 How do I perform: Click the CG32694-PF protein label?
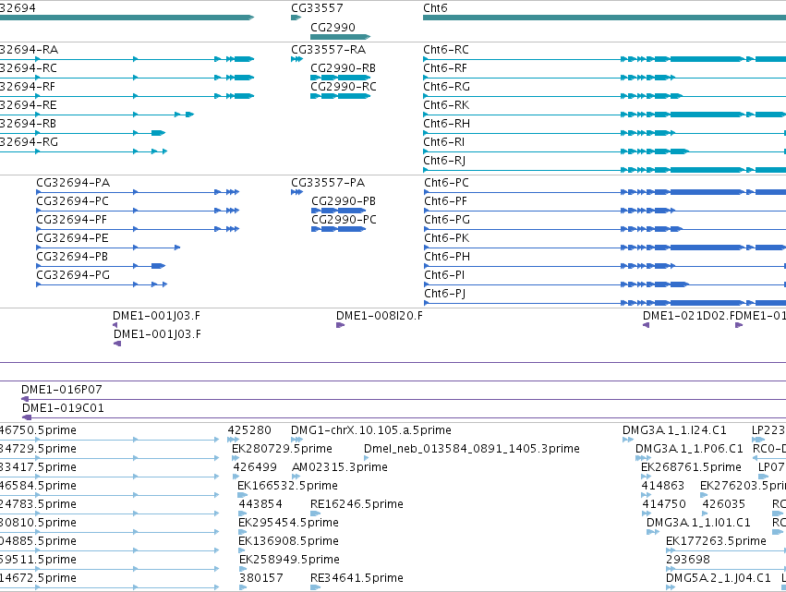72,220
